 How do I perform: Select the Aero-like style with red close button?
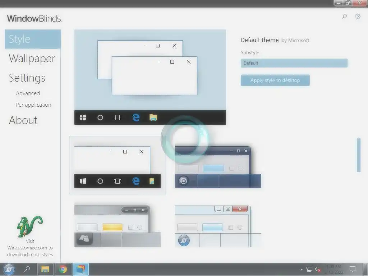[x=218, y=226]
